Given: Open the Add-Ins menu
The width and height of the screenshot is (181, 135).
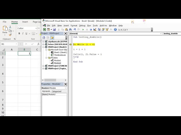Looking at the screenshot, I should click(103, 26).
